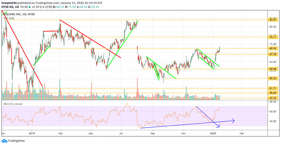Screen dimensions: 281x145
Task: Click the blue arrowhead pointing right on RSI
Action: [233, 121]
